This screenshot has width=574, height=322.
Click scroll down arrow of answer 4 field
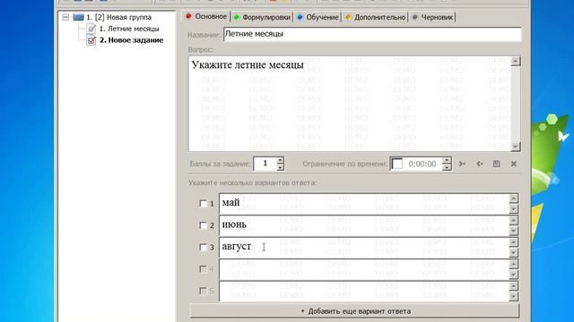514,275
